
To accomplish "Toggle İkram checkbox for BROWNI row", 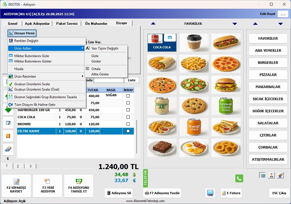I will tap(128, 124).
